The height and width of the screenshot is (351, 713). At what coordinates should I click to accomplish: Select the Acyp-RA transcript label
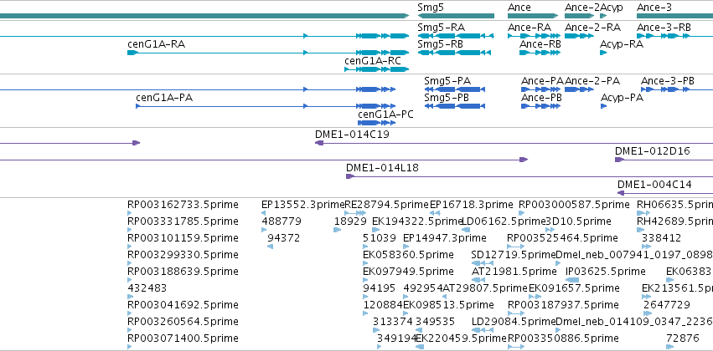tap(622, 44)
